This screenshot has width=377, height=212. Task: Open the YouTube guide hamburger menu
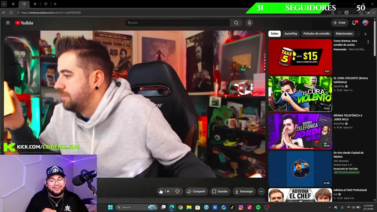coord(8,23)
